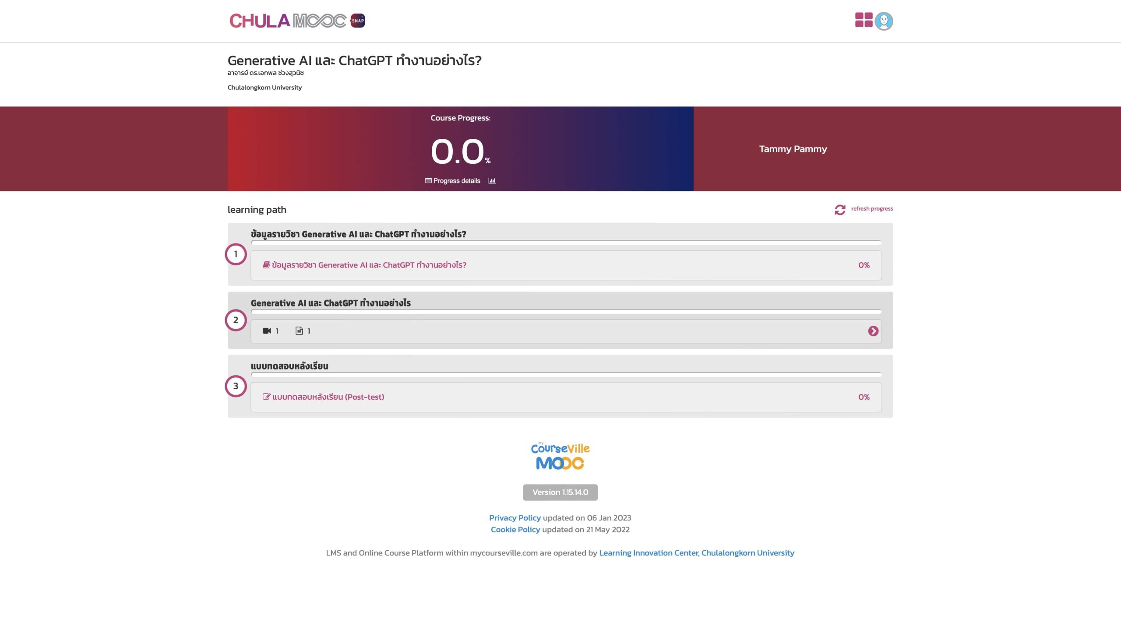Open the Cookie Policy link
This screenshot has width=1121, height=630.
tap(515, 530)
